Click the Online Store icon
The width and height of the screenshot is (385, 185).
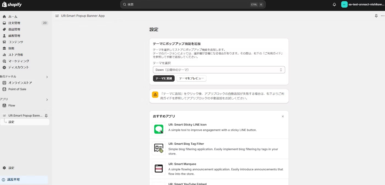(x=4, y=83)
